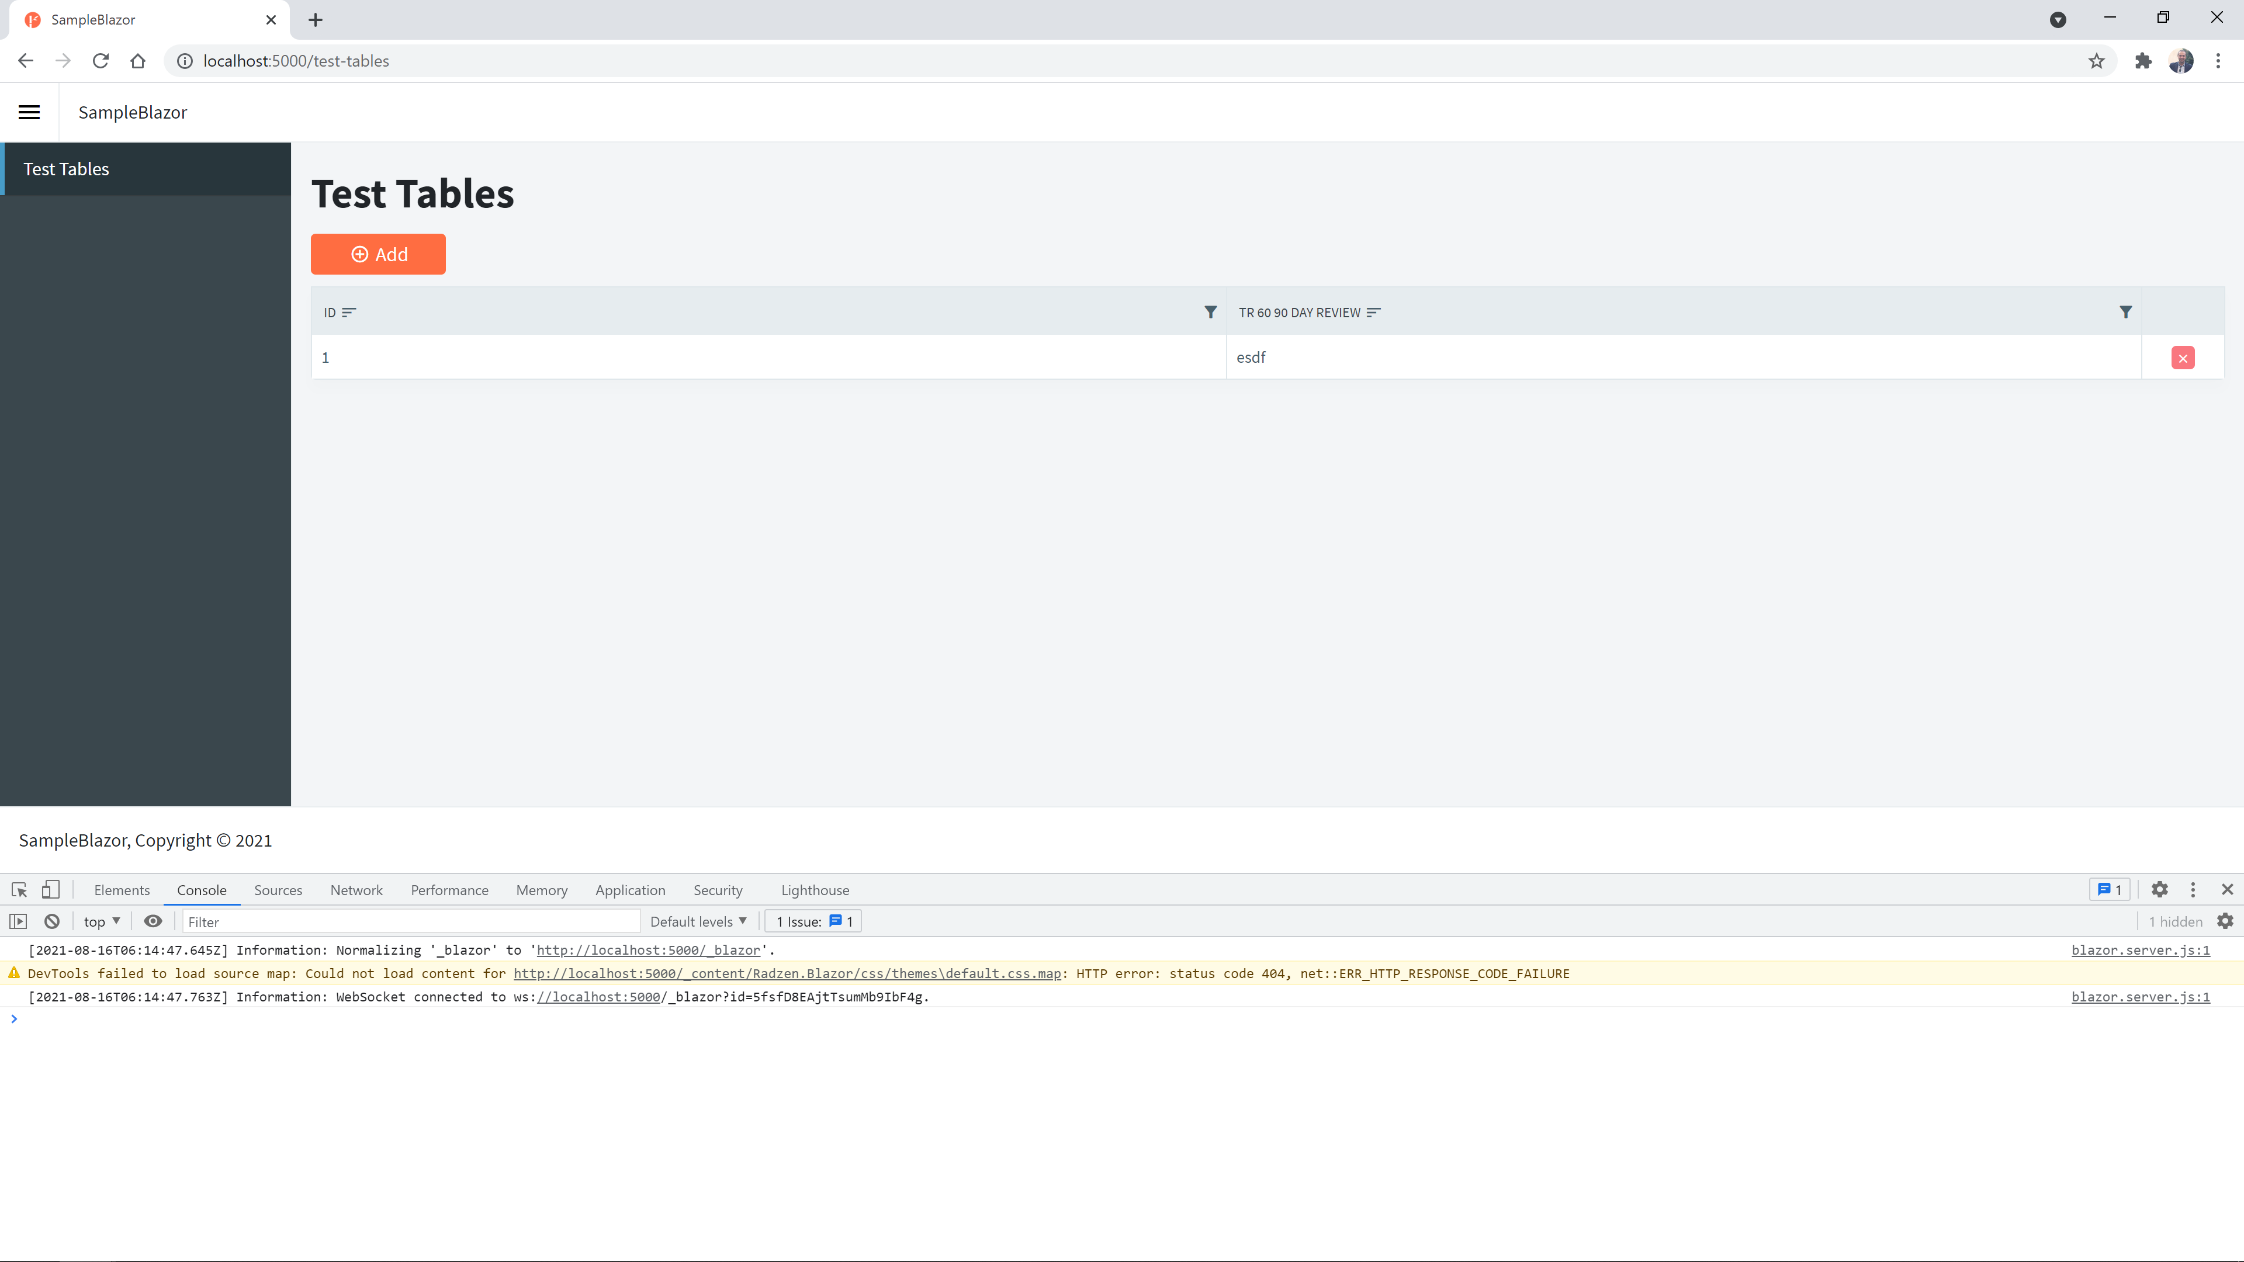
Task: Select the inspect element tool in DevTools
Action: [x=18, y=889]
